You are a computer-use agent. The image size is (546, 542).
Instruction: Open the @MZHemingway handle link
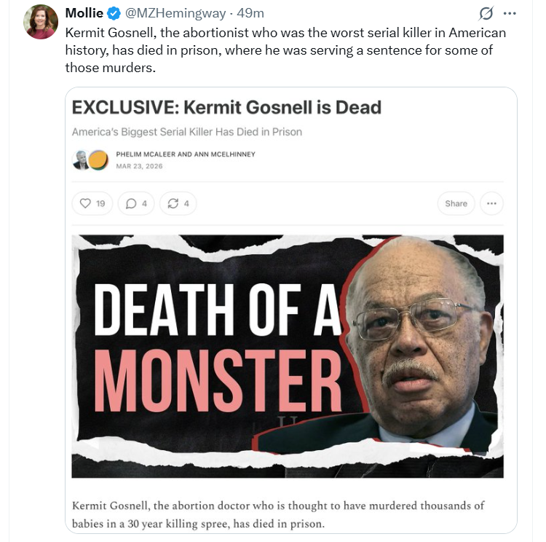coord(174,14)
